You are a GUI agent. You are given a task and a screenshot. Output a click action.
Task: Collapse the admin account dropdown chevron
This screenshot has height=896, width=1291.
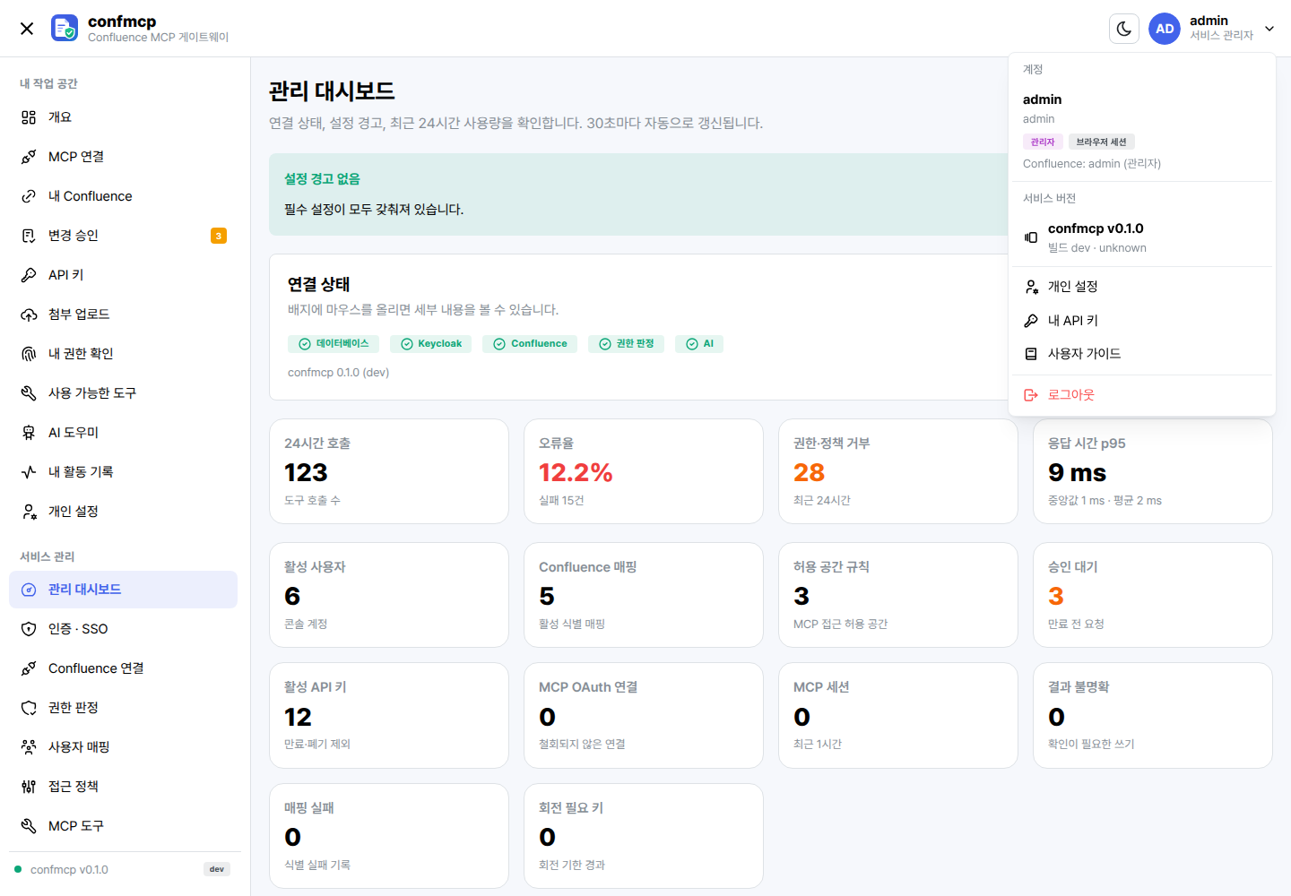(1269, 29)
